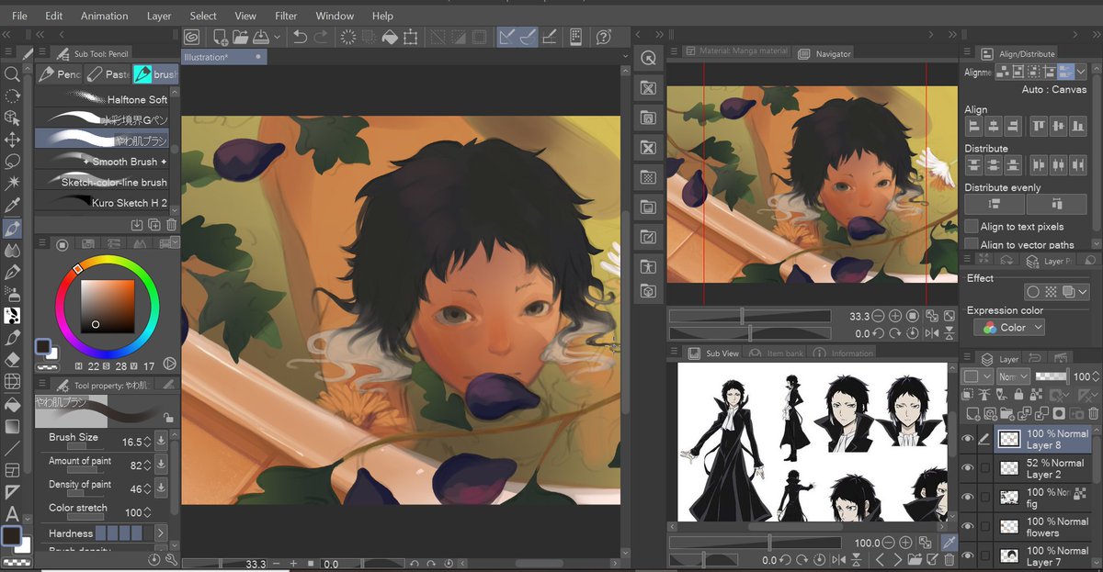Screen dimensions: 1103x572
Task: Select the Operation object cube tool
Action: tap(12, 118)
